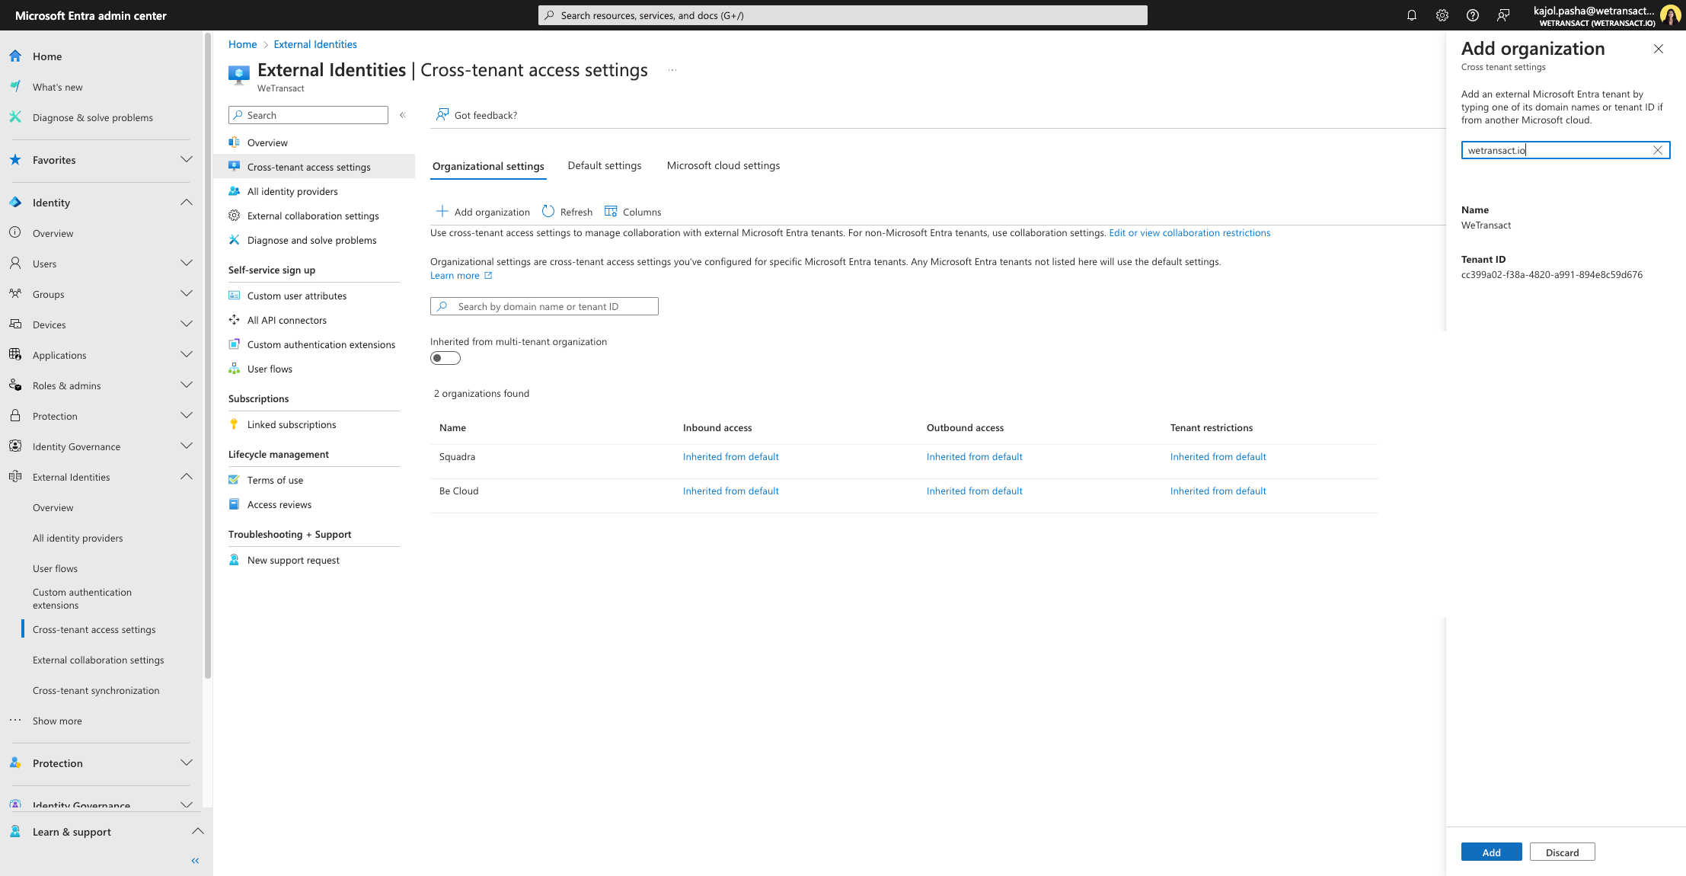Switch to Microsoft cloud settings tab
Viewport: 1686px width, 876px height.
[x=723, y=165]
